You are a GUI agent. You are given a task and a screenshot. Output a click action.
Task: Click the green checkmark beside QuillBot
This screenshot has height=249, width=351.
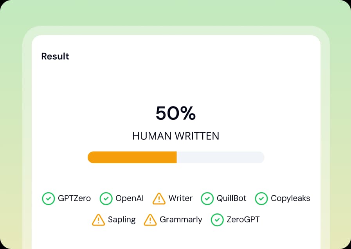coord(207,198)
